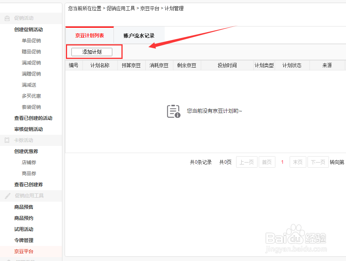Click the 计划状态 column header
346x261 pixels.
pos(292,65)
